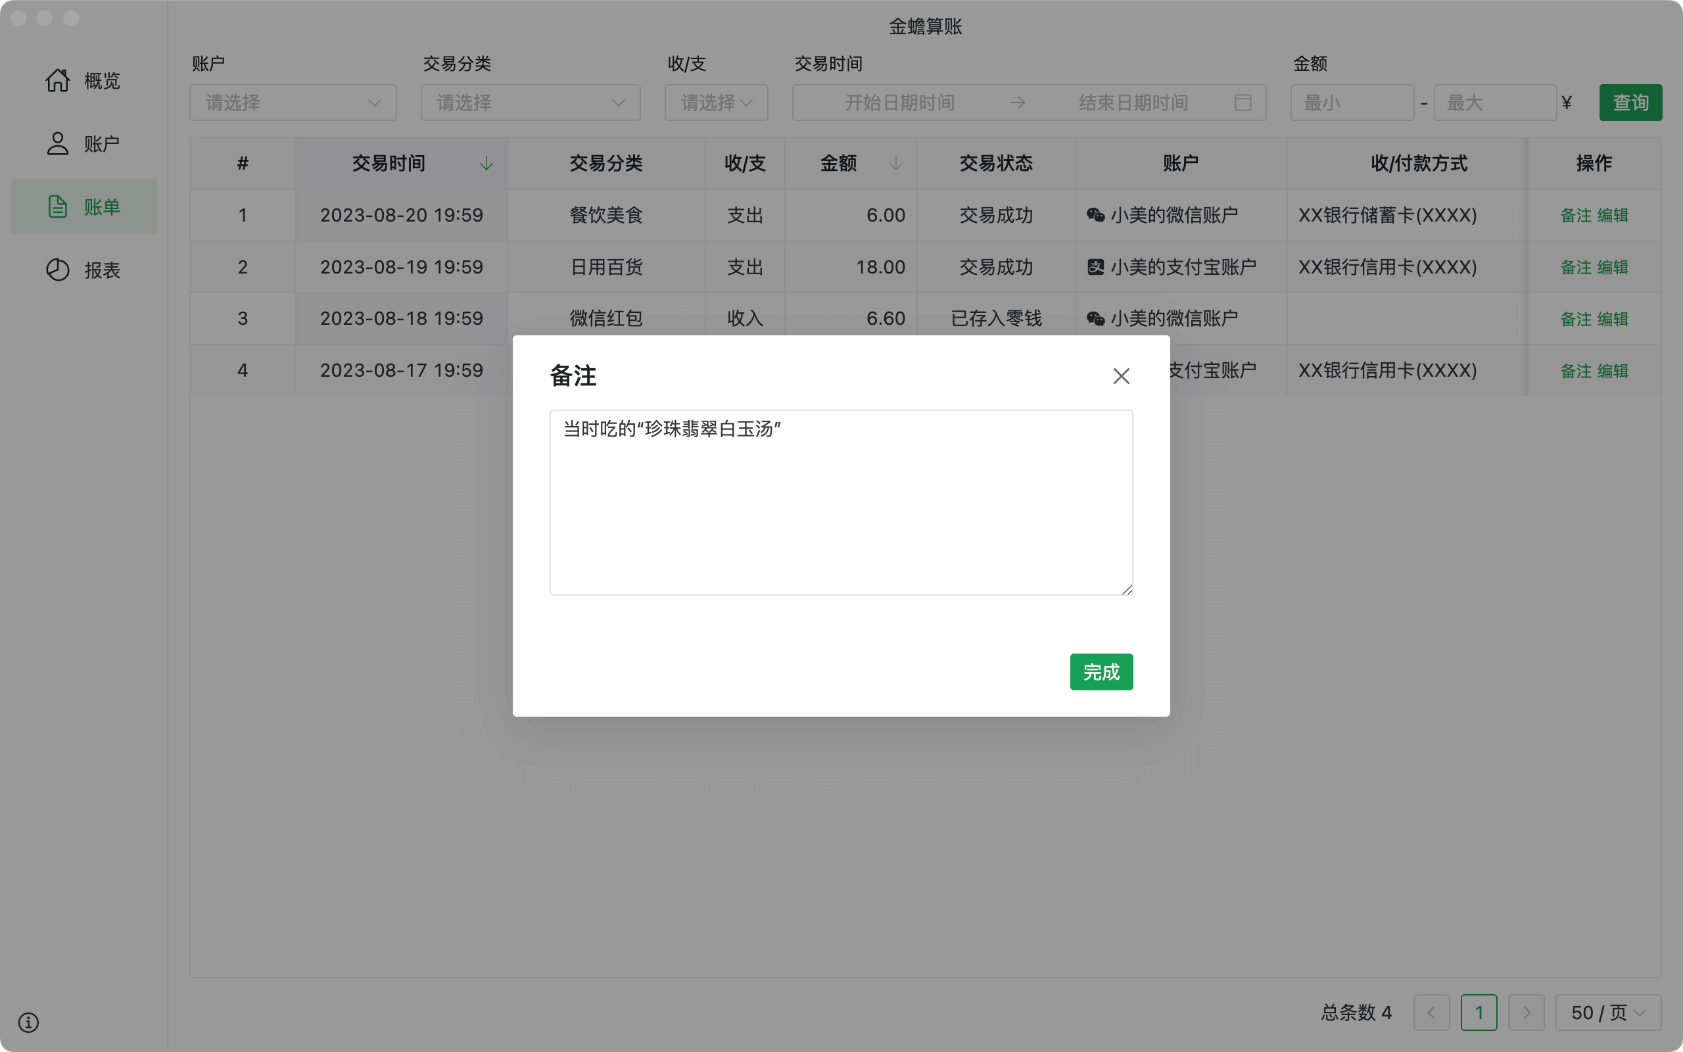Go to next page arrow in pagination
1683x1052 pixels.
(1526, 1013)
